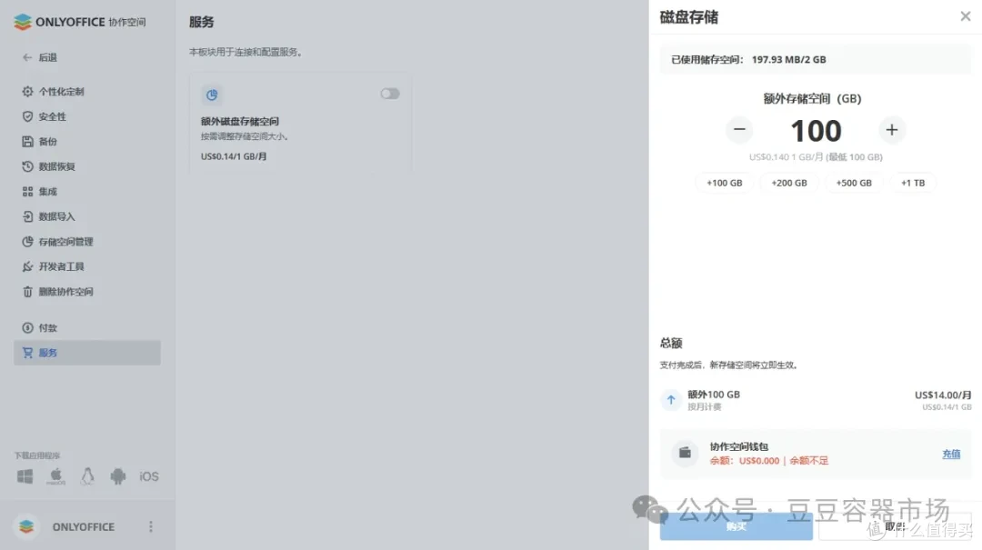Click the 充值 top-up link
This screenshot has width=982, height=550.
tap(951, 455)
